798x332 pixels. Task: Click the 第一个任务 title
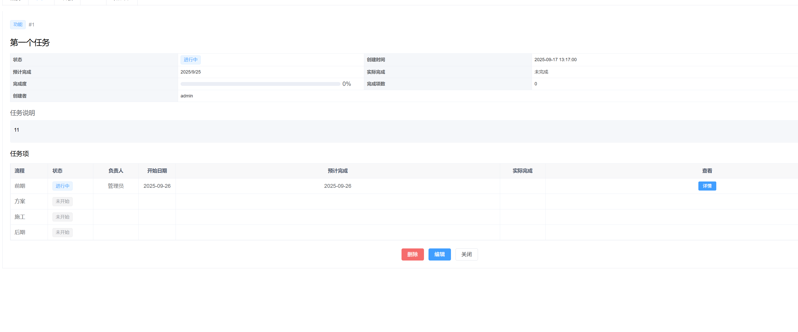[x=30, y=42]
